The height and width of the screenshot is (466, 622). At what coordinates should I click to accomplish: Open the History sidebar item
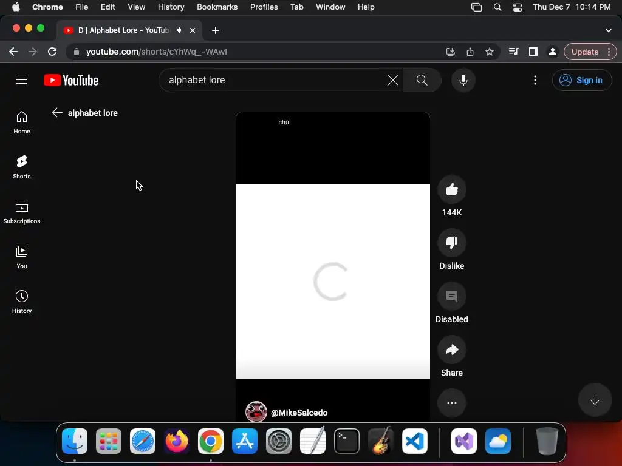click(x=22, y=302)
